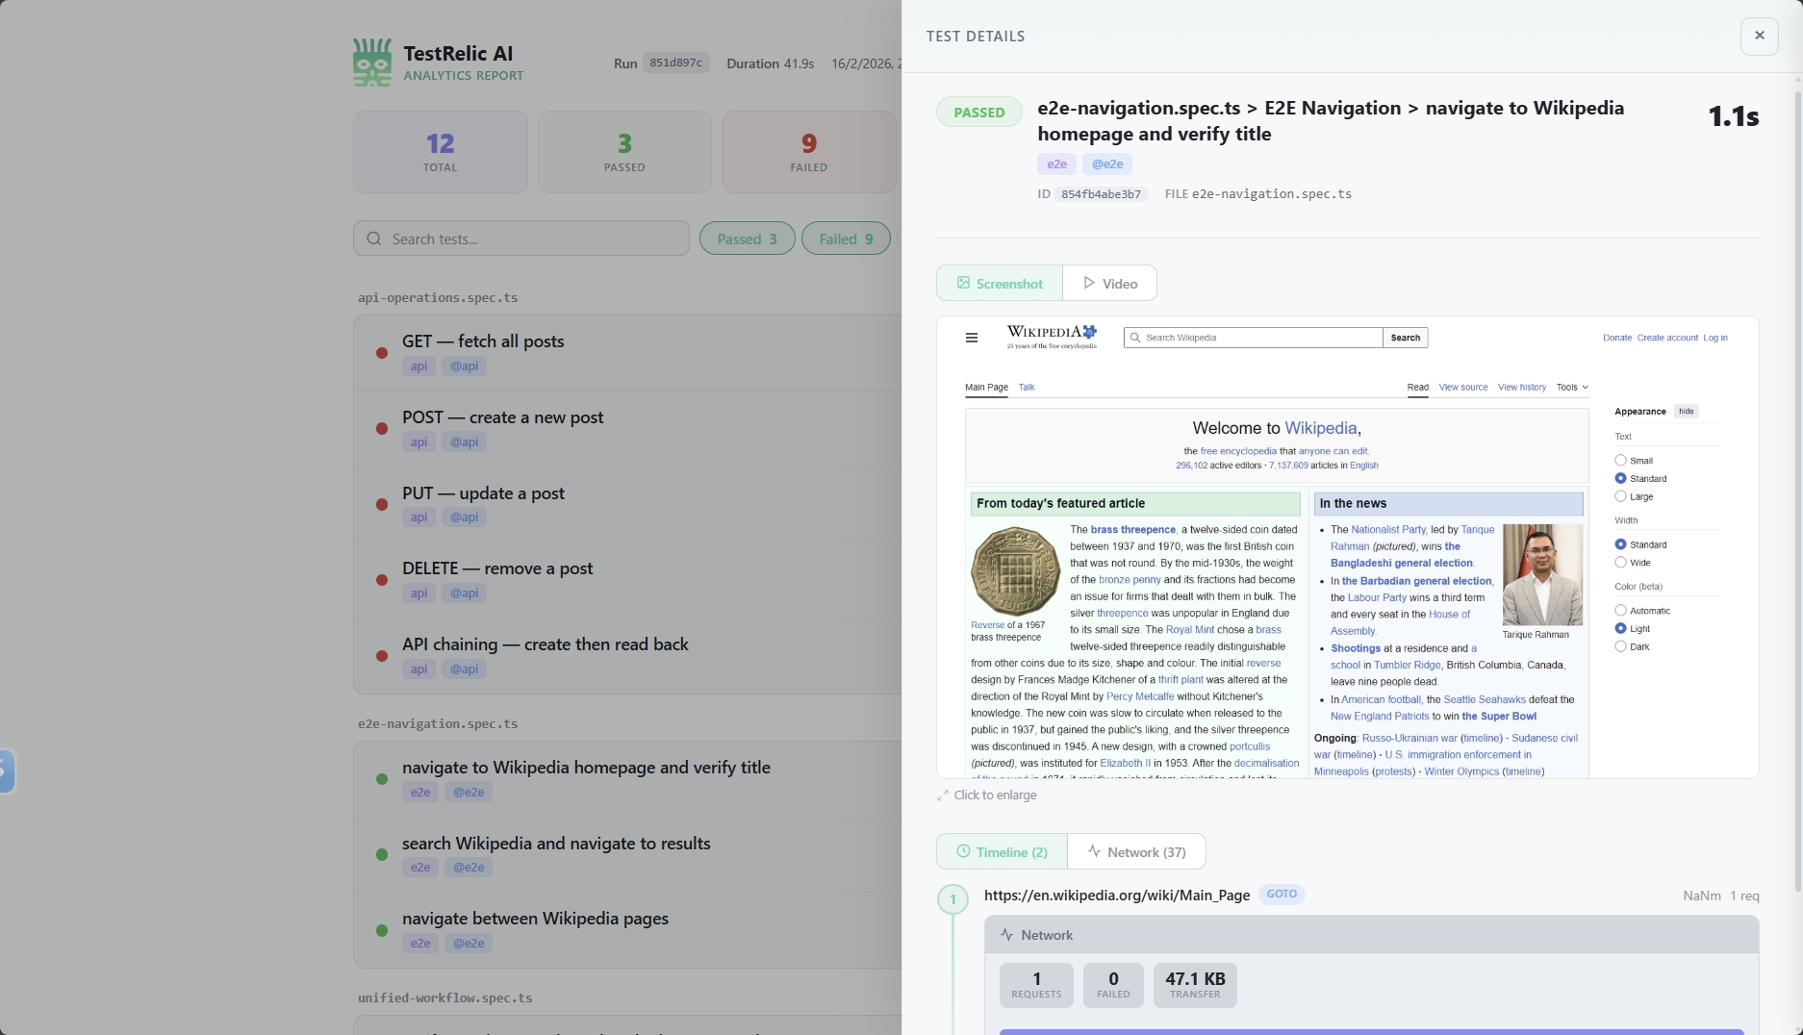Click the timeline step 1 circle marker

point(952,899)
